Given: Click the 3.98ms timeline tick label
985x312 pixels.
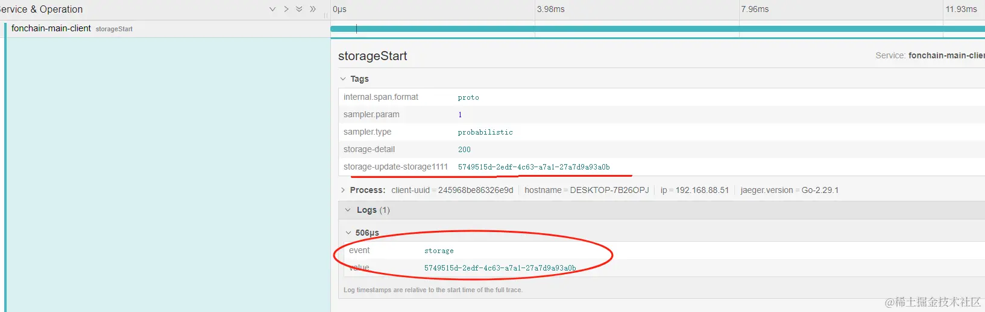Looking at the screenshot, I should [x=550, y=9].
